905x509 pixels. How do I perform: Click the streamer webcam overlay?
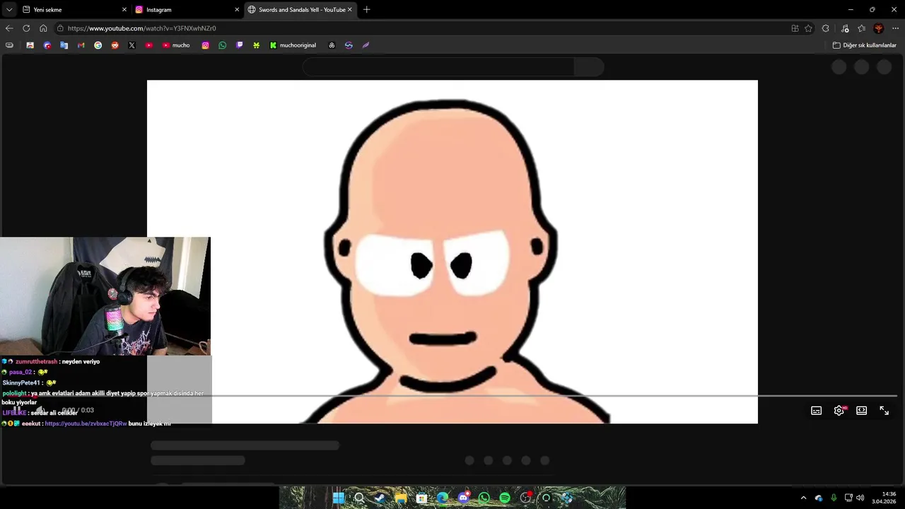pyautogui.click(x=105, y=296)
